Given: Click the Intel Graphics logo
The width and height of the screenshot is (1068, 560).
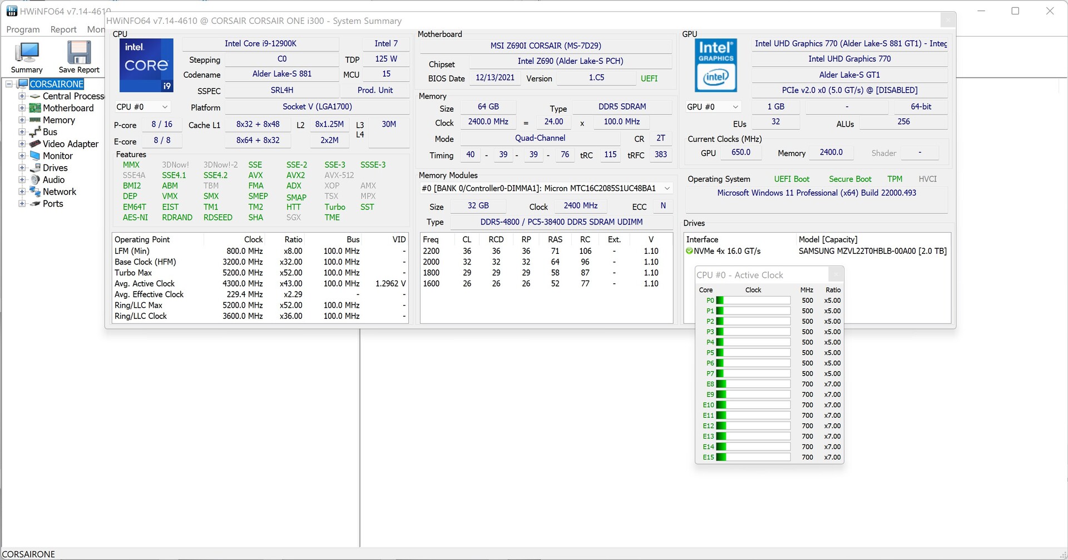Looking at the screenshot, I should [x=715, y=65].
